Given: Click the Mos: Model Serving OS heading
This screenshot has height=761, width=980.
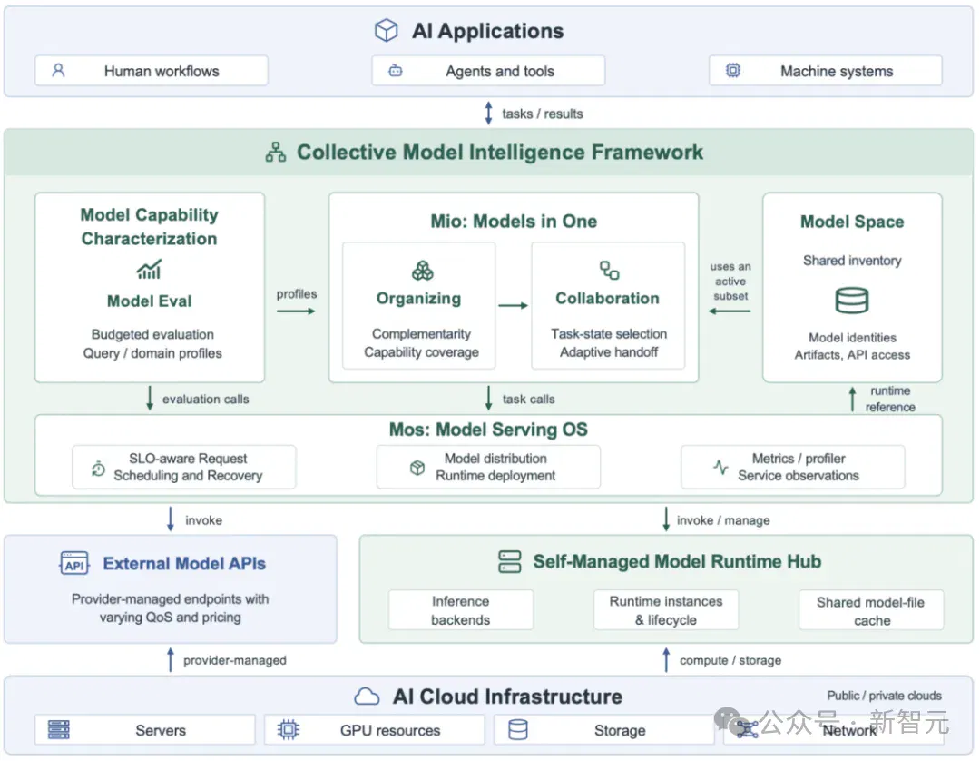Looking at the screenshot, I should [488, 430].
